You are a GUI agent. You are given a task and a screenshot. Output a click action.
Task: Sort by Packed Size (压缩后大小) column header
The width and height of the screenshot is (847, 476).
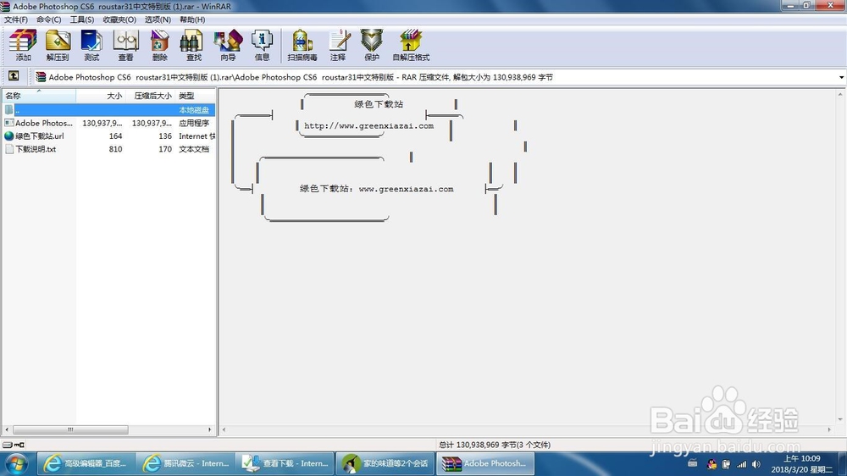coord(150,96)
